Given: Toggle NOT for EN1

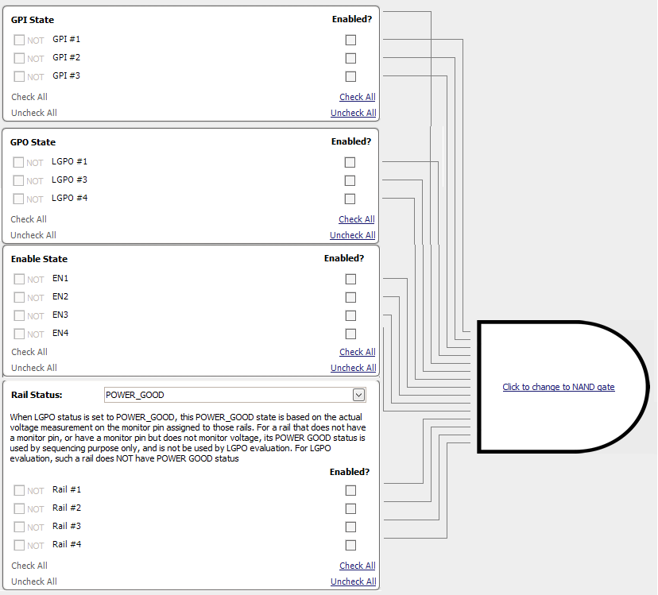Looking at the screenshot, I should tap(18, 279).
